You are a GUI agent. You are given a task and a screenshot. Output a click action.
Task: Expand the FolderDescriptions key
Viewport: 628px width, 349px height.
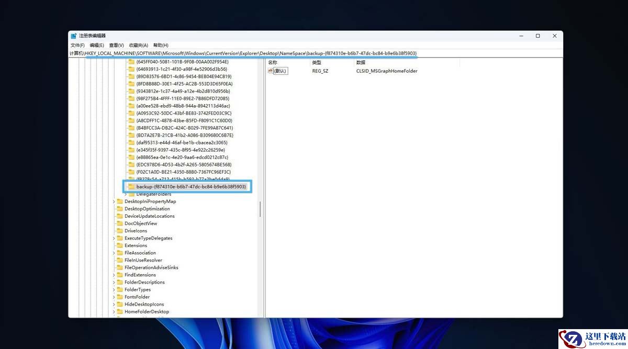114,282
